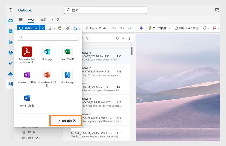This screenshot has width=226, height=146.
Task: Click the 検索 search box at top
Action: (105, 10)
